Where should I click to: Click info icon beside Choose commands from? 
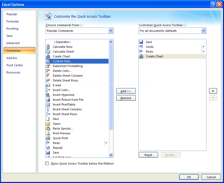(x=81, y=25)
